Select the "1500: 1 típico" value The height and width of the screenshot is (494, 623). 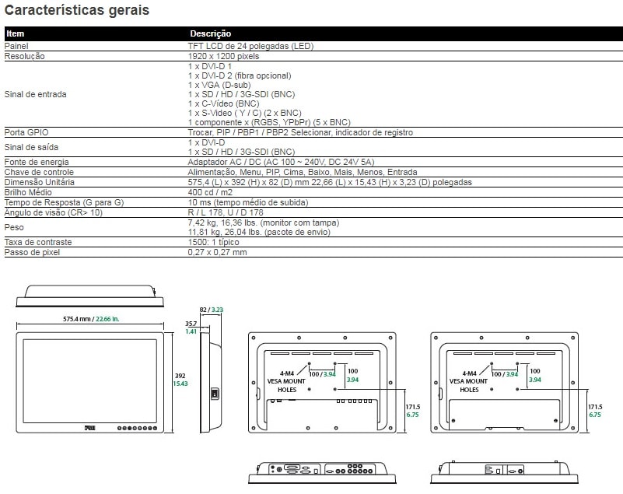pos(213,243)
